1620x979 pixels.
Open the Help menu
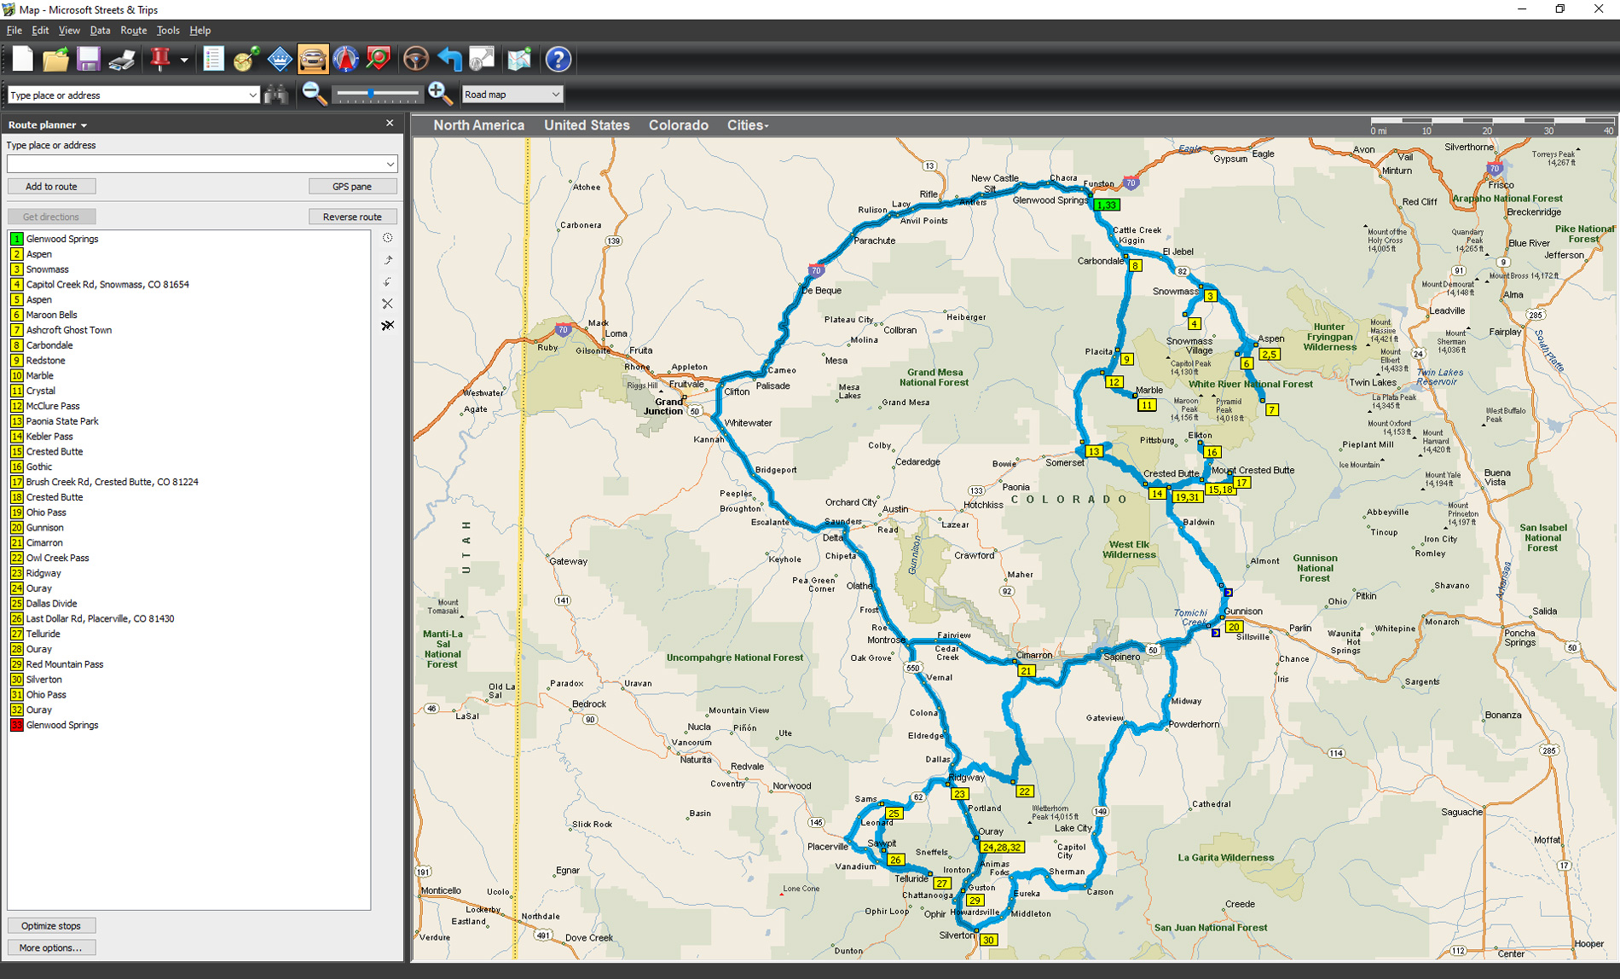pyautogui.click(x=200, y=31)
